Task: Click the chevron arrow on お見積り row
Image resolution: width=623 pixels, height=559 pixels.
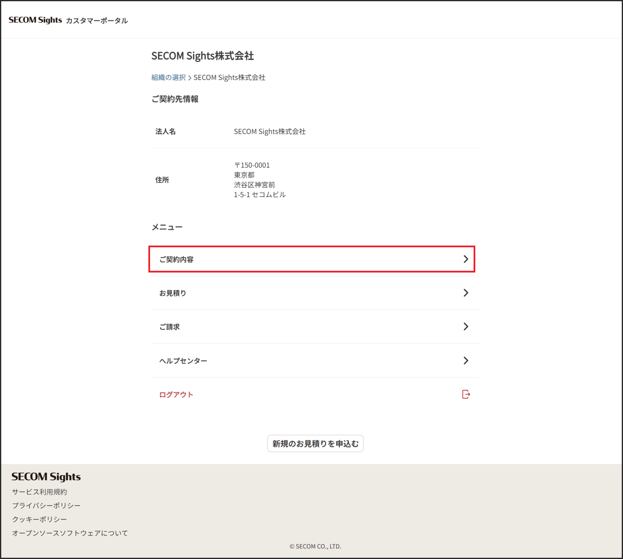Action: (466, 293)
